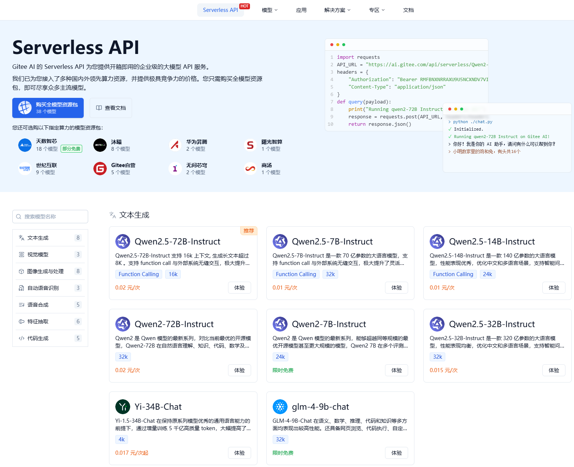Click the 沐曦 provider logo
Viewport: 574px width, 467px height.
tap(100, 145)
